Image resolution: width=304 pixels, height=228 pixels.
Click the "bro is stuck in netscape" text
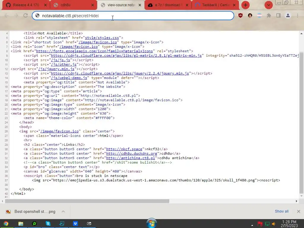coord(102,176)
